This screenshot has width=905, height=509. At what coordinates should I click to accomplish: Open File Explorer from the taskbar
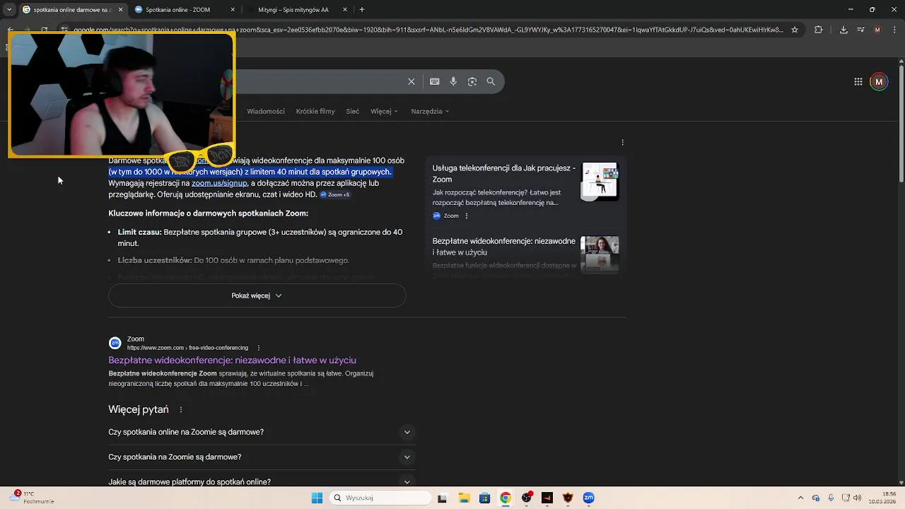point(464,498)
